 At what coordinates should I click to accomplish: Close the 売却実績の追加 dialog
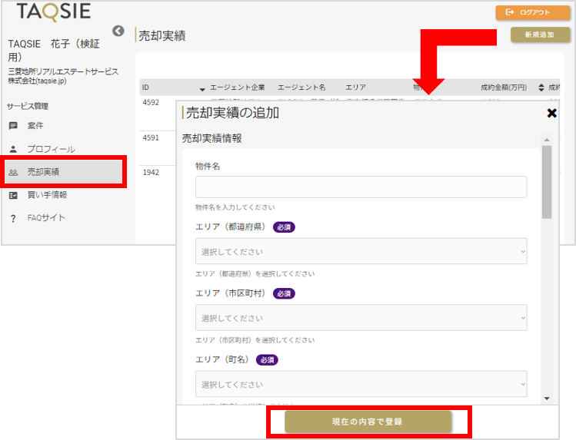[551, 113]
